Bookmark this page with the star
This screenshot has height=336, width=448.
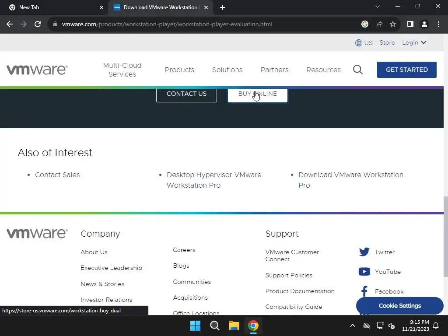(x=393, y=24)
